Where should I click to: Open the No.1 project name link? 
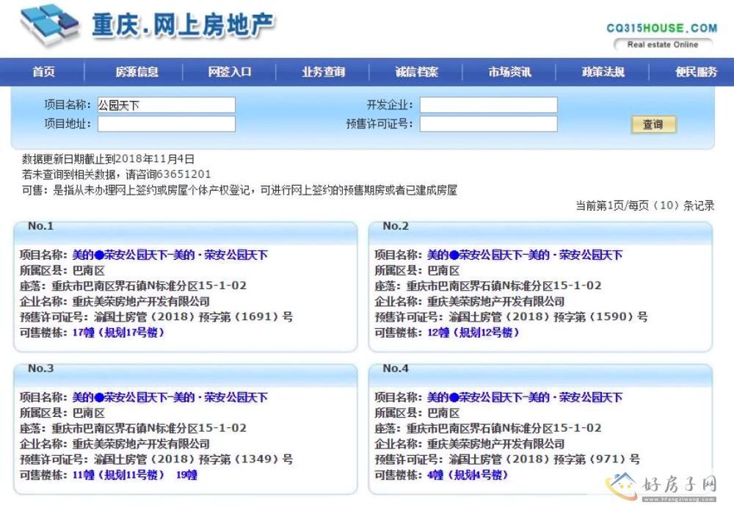[170, 255]
